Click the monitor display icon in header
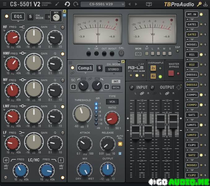This screenshot has height=186, width=210. click(149, 4)
